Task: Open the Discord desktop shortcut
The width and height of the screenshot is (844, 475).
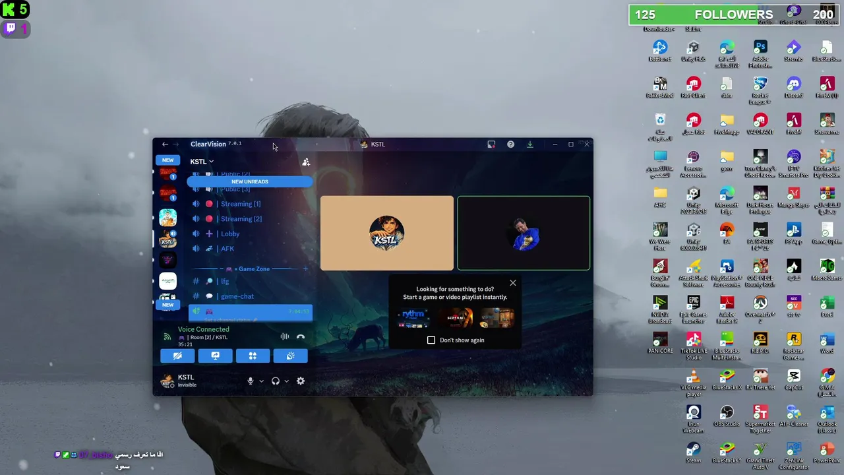Action: click(793, 87)
